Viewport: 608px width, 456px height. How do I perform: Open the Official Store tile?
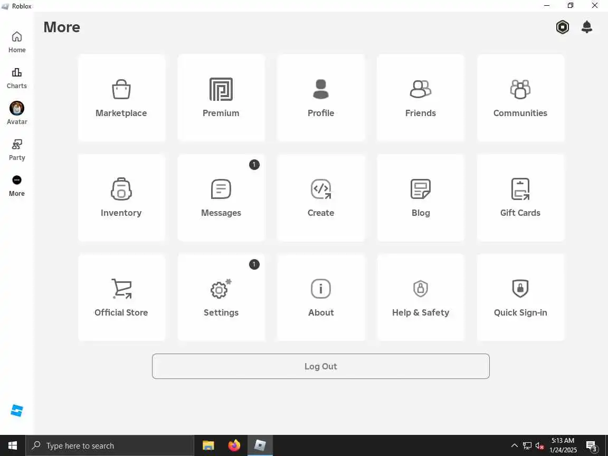[x=121, y=298]
